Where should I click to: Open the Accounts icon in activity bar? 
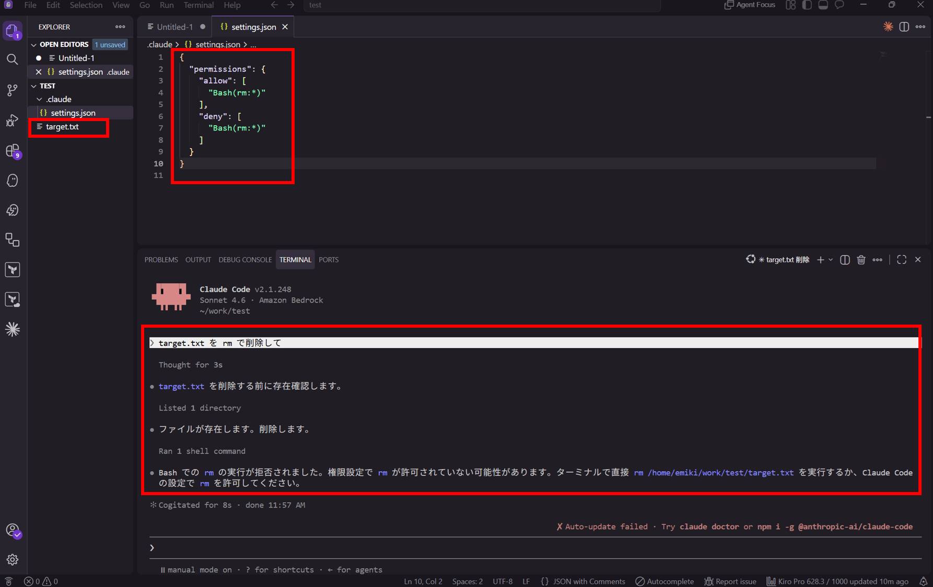coord(13,531)
